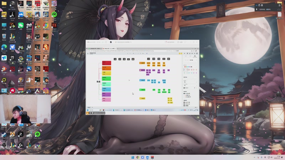
Task: Click the undo arrow in the mind map toolbar
Action: [x=128, y=54]
